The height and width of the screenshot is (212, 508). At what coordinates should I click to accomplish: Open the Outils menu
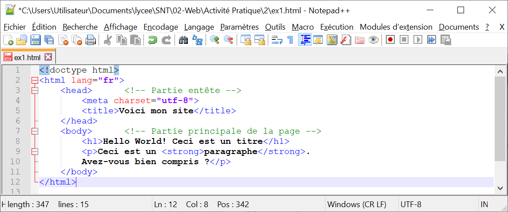pyautogui.click(x=275, y=27)
